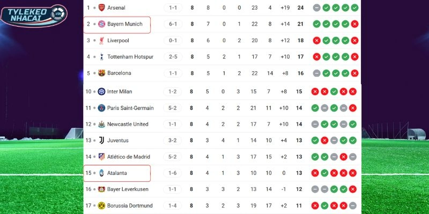The image size is (429, 214).
Task: Open Tottenham Hotspur's 2-5 score badge
Action: (x=173, y=57)
